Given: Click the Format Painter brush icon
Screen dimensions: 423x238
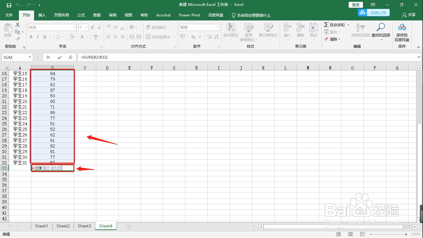Looking at the screenshot, I should (18, 39).
